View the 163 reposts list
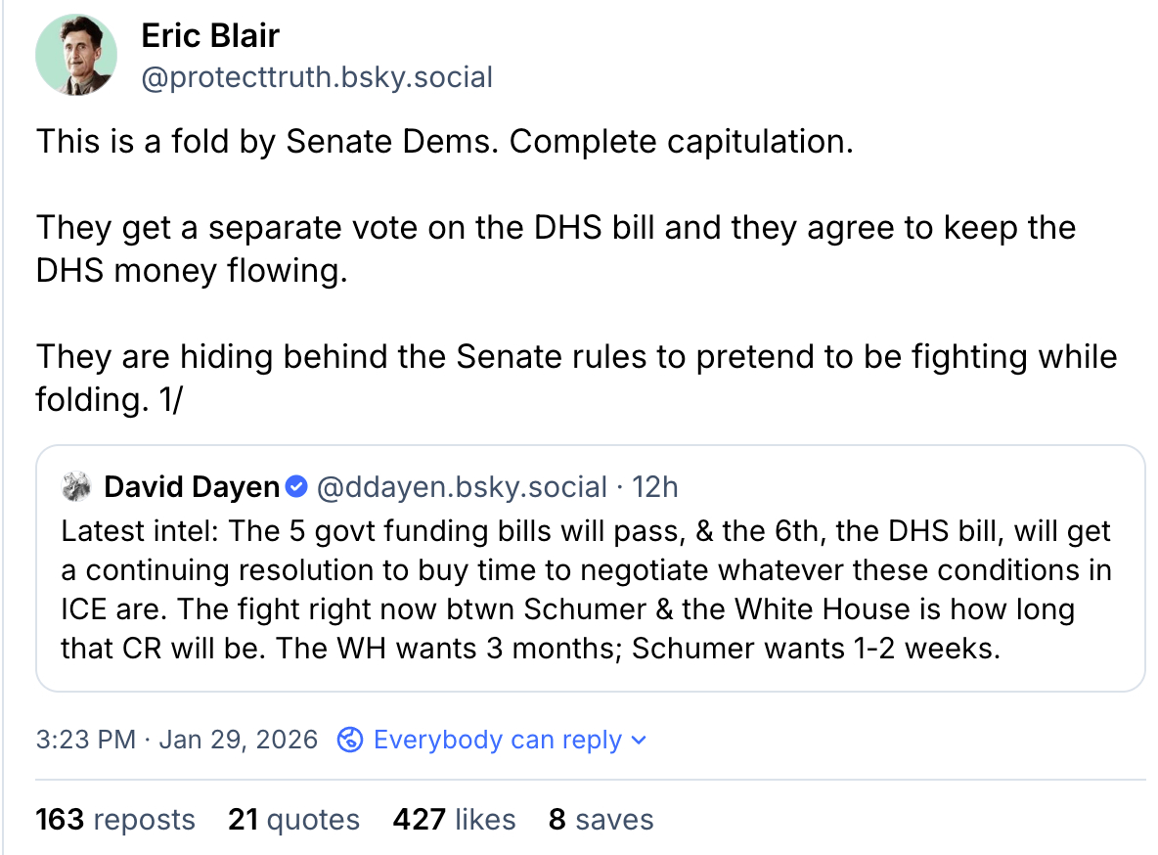This screenshot has width=1158, height=855. tap(115, 819)
